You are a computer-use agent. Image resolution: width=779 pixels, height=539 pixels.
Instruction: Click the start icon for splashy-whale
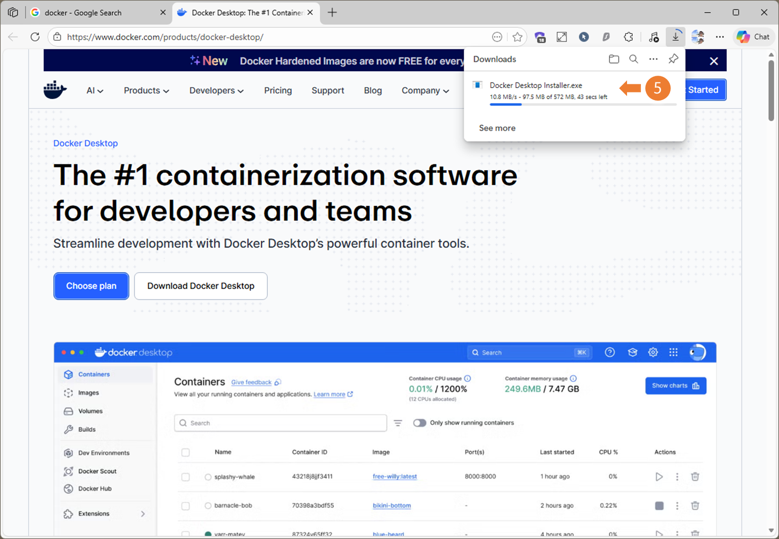659,477
